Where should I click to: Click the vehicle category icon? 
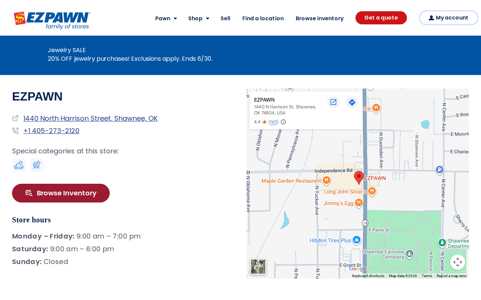click(x=19, y=165)
